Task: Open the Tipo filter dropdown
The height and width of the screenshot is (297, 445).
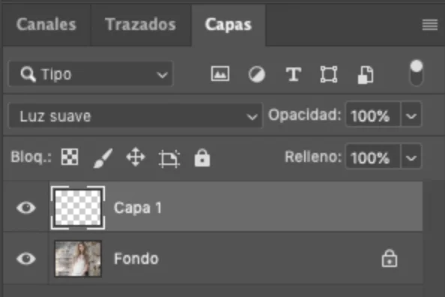Action: point(91,74)
